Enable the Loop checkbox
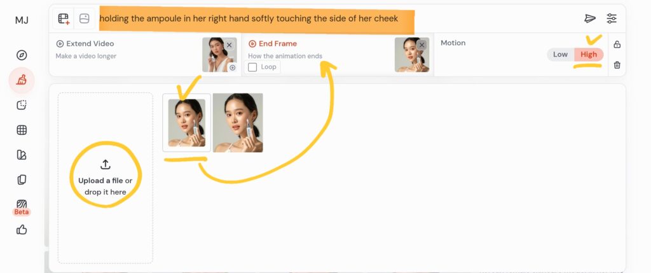 pyautogui.click(x=252, y=67)
